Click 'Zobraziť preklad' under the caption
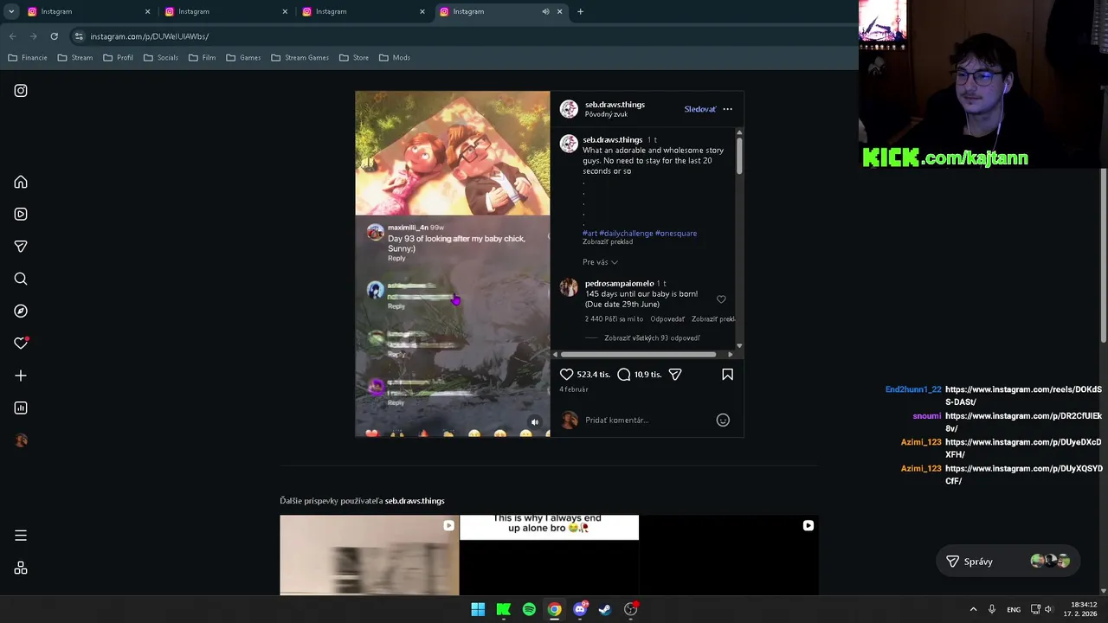The image size is (1108, 623). click(x=608, y=242)
